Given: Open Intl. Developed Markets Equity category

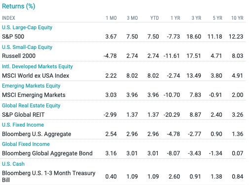Looking at the screenshot, I should (x=37, y=66).
